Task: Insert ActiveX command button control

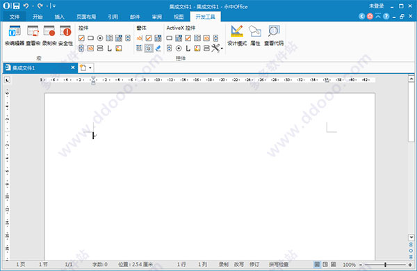Action: coord(169,38)
